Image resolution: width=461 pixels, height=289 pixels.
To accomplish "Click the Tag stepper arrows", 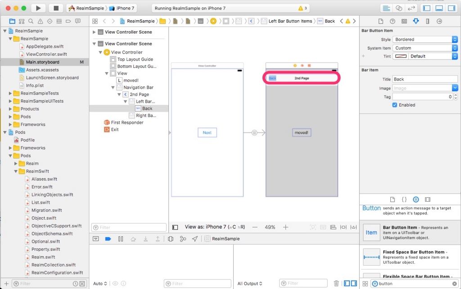I will 456,97.
